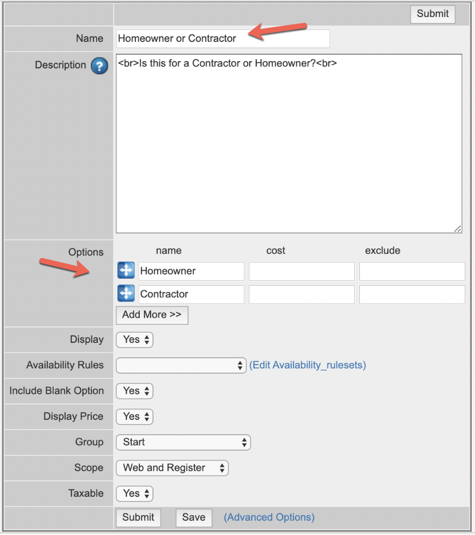Open the Edit Availability_rulesets link

tap(308, 365)
